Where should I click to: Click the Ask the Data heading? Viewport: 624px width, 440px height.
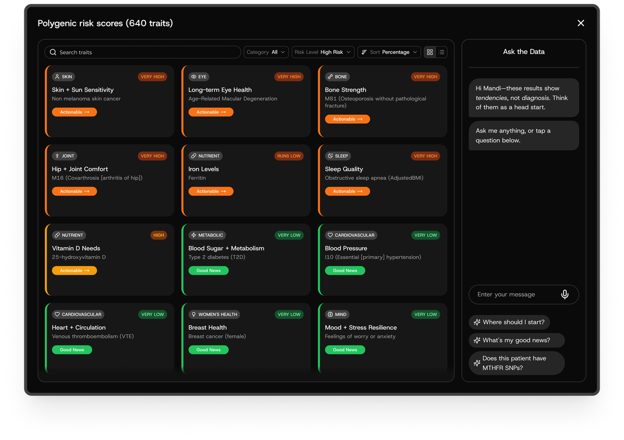click(524, 51)
